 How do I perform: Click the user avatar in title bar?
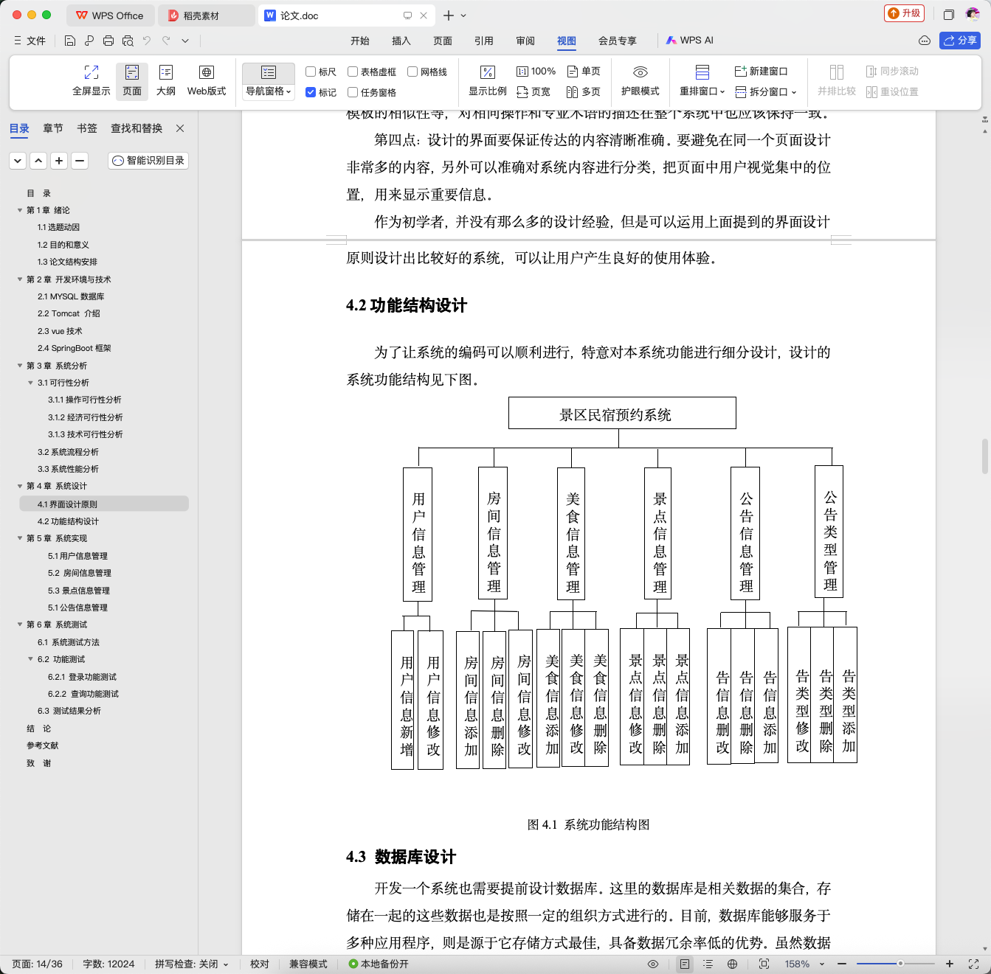[973, 14]
